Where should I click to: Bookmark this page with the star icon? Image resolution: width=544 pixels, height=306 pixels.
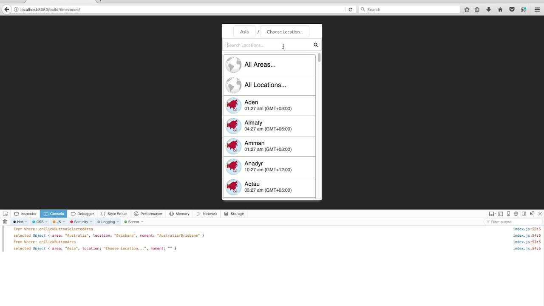tap(467, 9)
